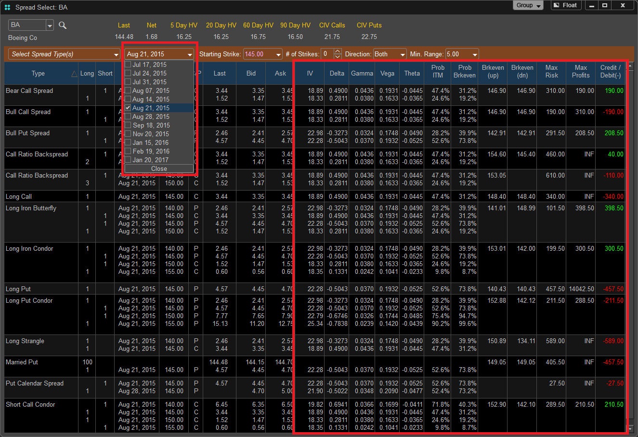Check the Jul 17, 2015 expiration

pyautogui.click(x=128, y=64)
